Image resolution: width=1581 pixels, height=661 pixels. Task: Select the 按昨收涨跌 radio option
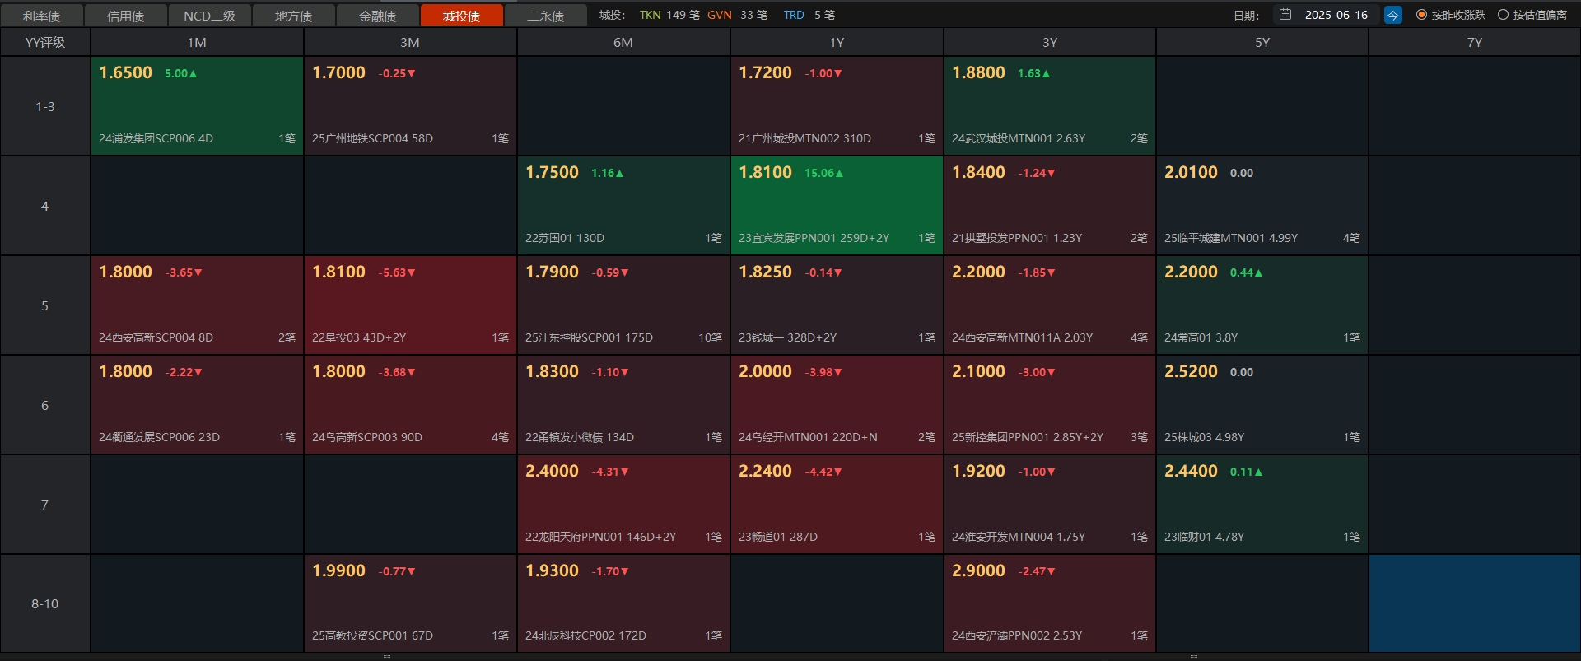click(1451, 15)
